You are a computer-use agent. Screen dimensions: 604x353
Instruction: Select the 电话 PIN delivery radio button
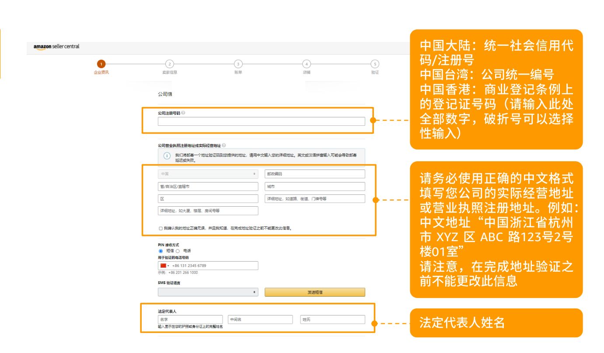(x=178, y=251)
